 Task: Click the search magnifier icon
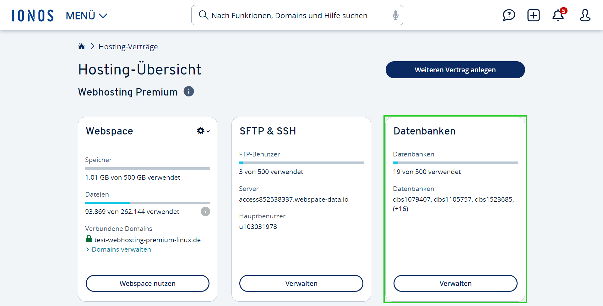click(204, 15)
